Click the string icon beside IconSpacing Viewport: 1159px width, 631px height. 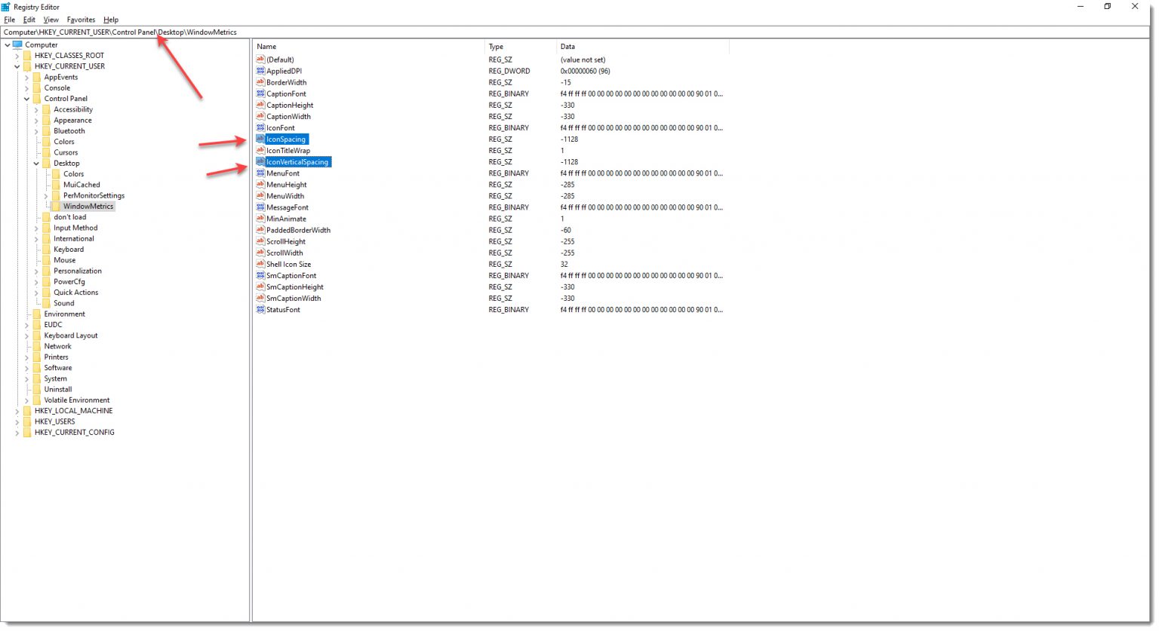[x=261, y=139]
